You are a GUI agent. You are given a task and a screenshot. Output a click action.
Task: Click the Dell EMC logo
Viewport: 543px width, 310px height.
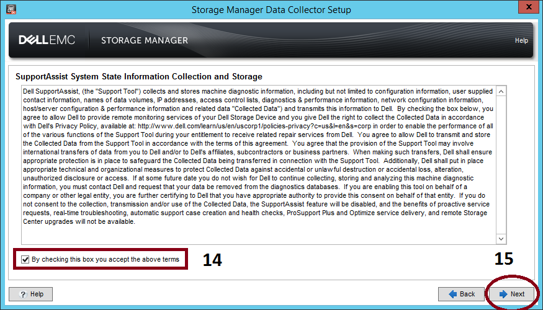pos(47,40)
